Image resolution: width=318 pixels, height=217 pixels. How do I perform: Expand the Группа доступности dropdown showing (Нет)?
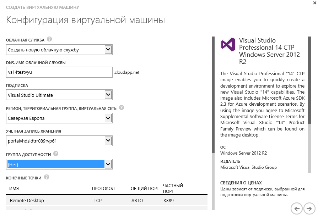point(59,165)
